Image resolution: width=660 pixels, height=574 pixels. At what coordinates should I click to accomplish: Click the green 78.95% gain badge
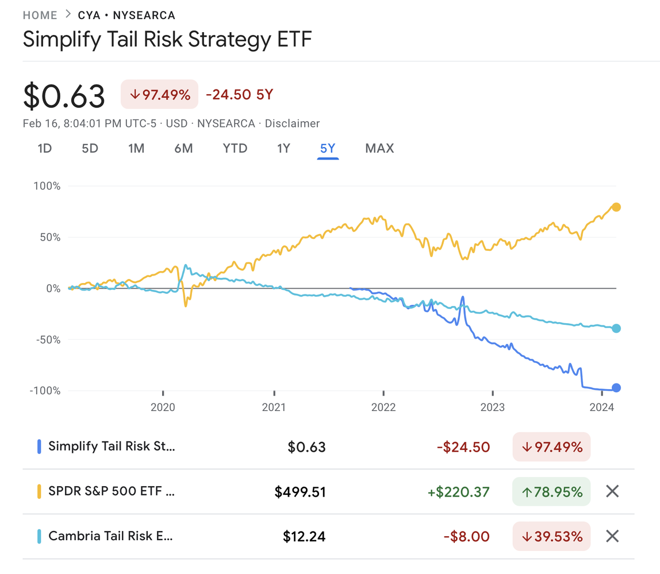[551, 491]
